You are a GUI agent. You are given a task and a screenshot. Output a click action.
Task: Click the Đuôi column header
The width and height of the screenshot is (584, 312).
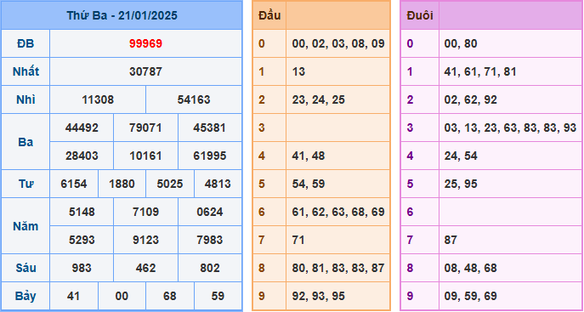(x=420, y=15)
